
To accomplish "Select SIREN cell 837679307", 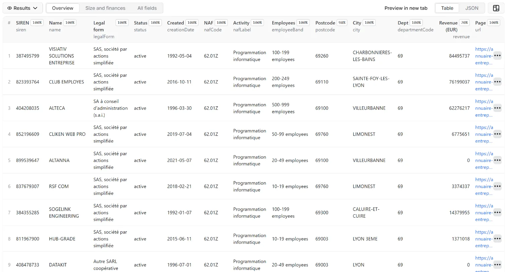I will [27, 187].
